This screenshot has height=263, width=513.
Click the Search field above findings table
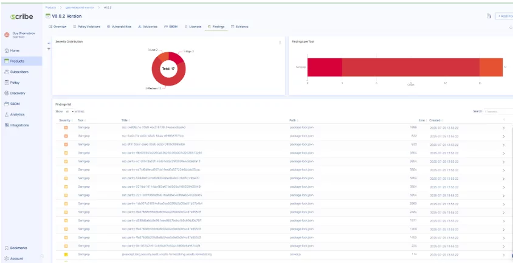tap(498, 112)
